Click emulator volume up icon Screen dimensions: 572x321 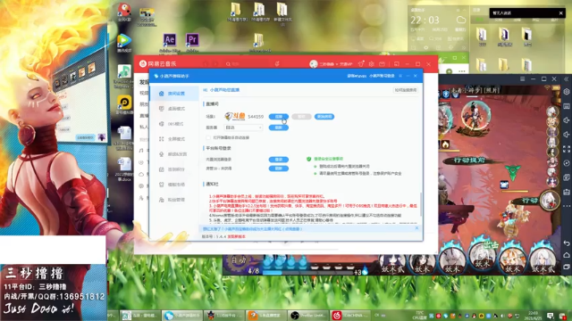tap(566, 120)
